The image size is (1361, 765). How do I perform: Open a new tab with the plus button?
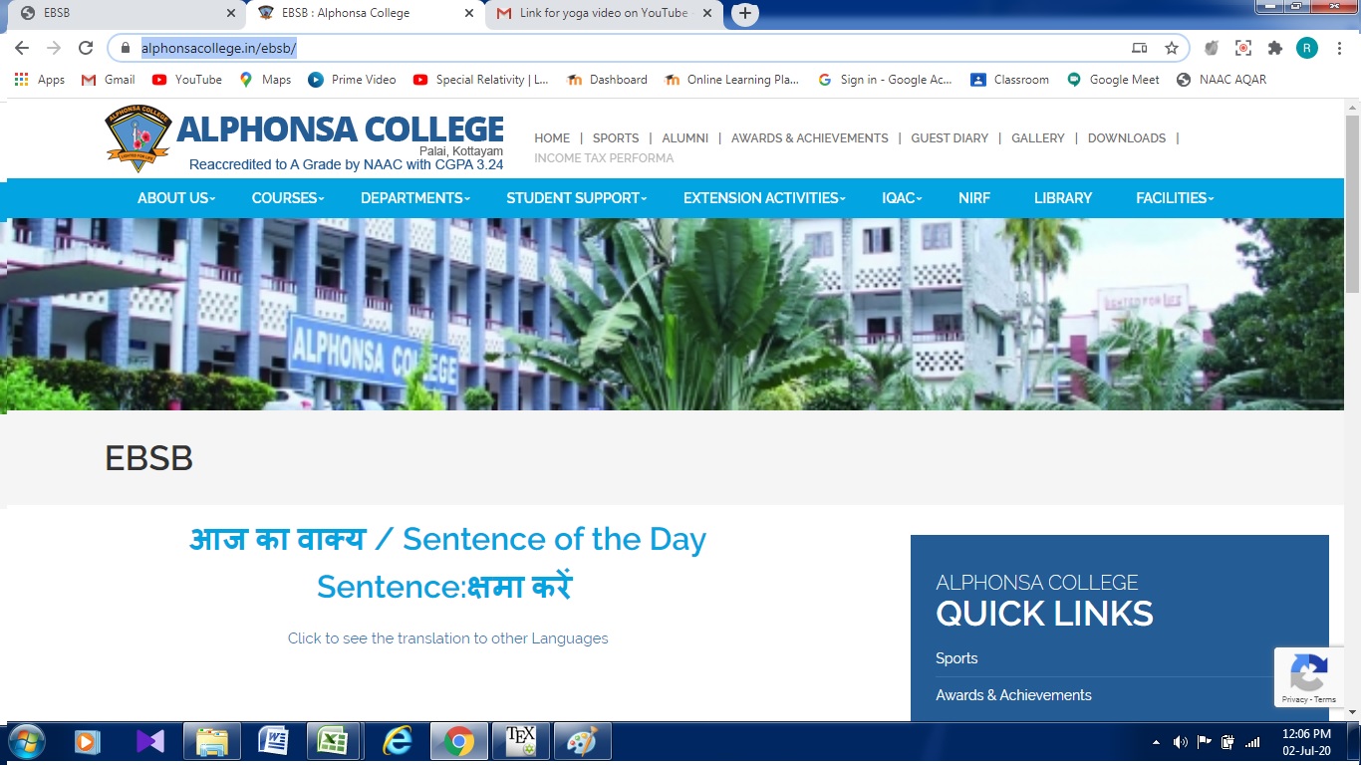click(x=745, y=14)
